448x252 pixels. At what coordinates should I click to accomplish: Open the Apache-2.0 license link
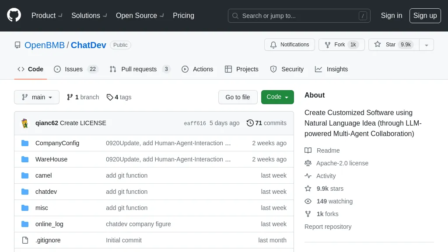pos(342,163)
